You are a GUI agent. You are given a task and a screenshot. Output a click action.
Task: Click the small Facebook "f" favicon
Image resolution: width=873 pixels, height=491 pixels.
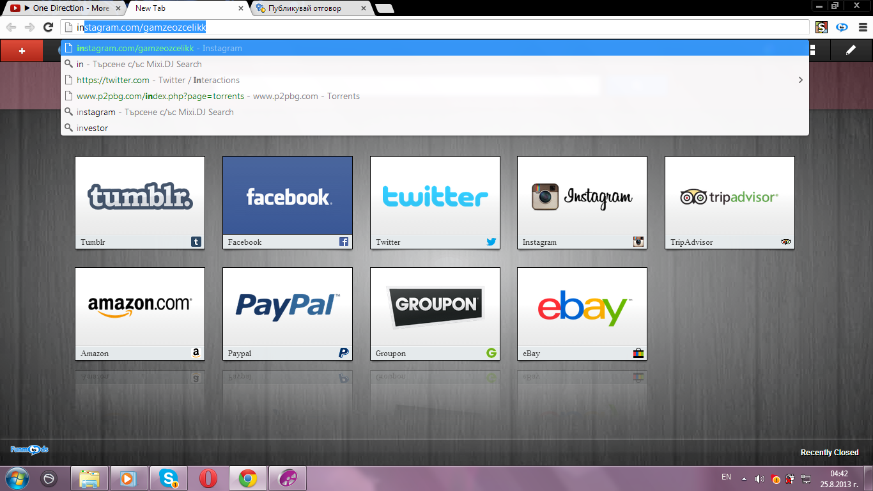pos(344,242)
